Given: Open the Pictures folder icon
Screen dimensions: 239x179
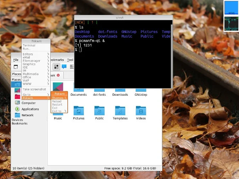Looking at the screenshot, I should pos(79,111).
